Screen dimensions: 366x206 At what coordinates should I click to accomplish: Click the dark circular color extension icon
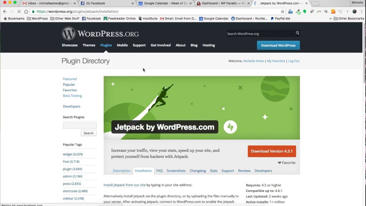pos(355,11)
